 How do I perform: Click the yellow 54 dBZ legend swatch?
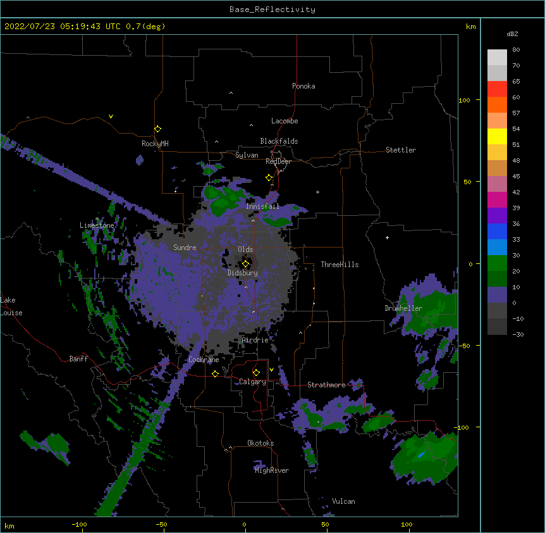[497, 136]
